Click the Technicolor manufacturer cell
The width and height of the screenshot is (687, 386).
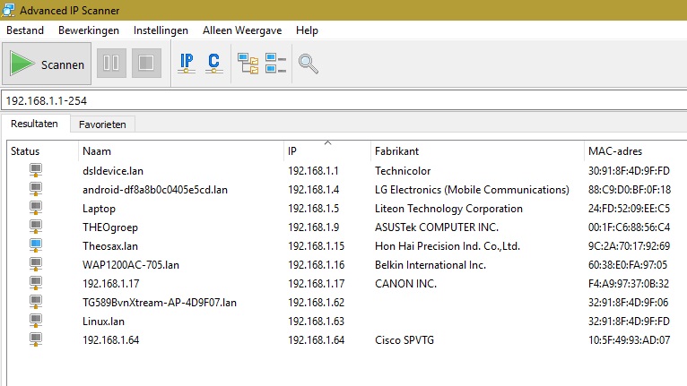(x=403, y=171)
